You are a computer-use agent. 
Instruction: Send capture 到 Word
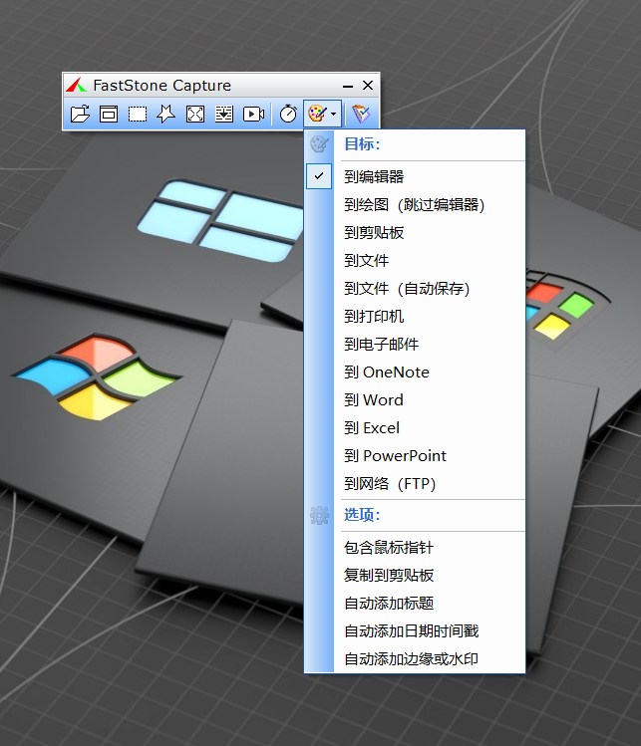coord(415,399)
